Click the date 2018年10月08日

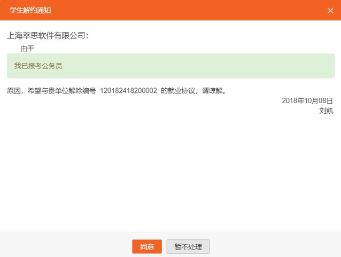[307, 100]
